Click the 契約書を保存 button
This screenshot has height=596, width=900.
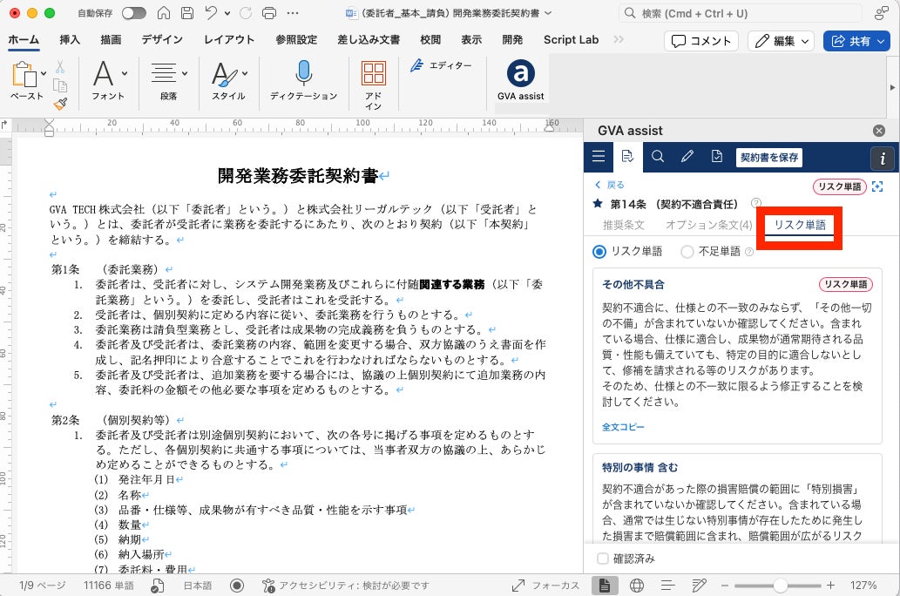769,158
